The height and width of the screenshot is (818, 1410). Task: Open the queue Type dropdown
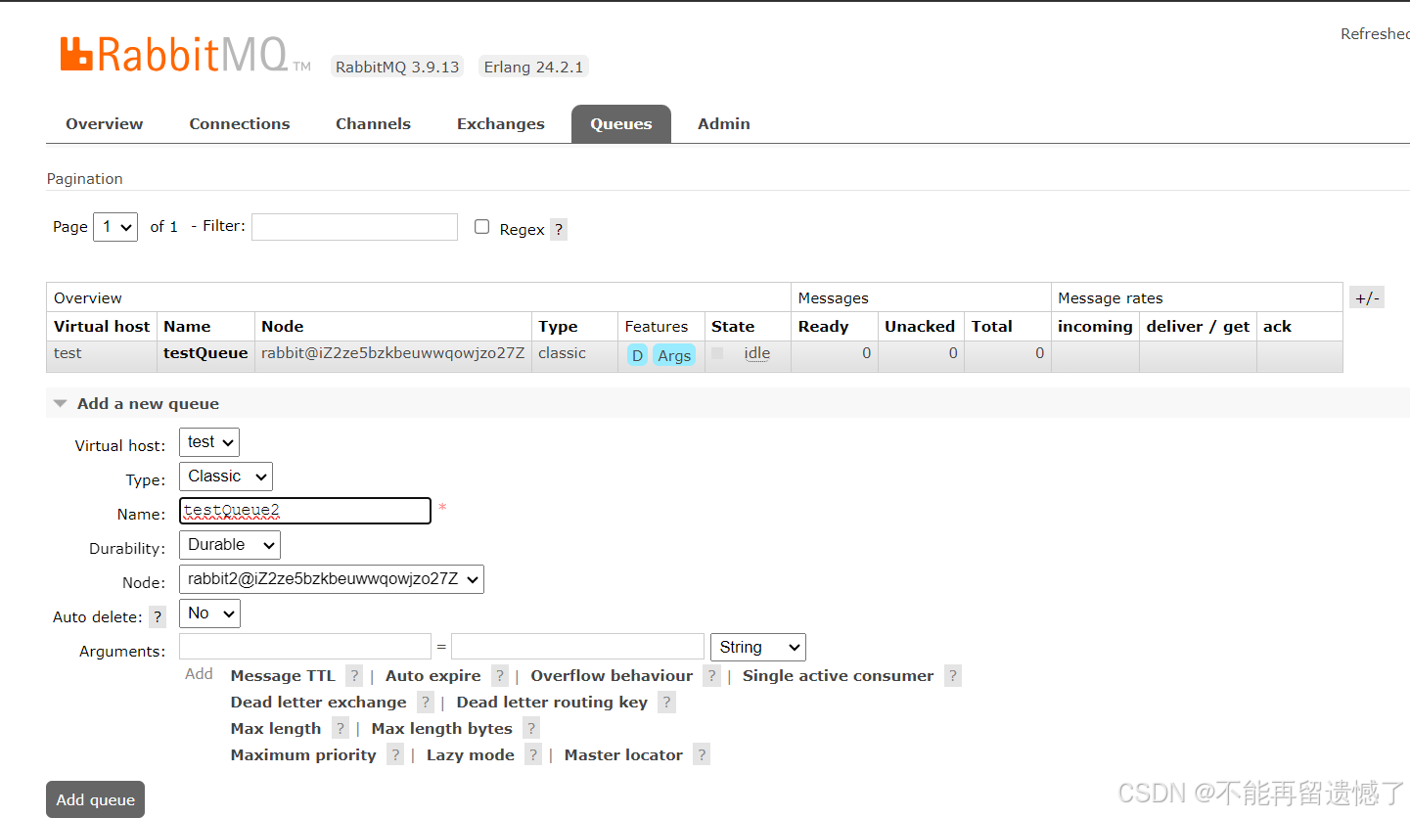(226, 477)
